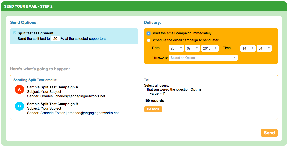Click the Charles sender email address
Screen dimensions: 288x147
click(80, 96)
